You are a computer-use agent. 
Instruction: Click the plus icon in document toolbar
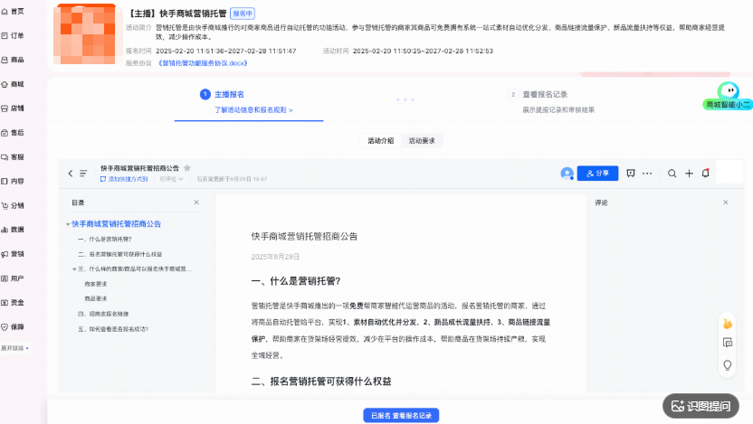click(x=689, y=174)
